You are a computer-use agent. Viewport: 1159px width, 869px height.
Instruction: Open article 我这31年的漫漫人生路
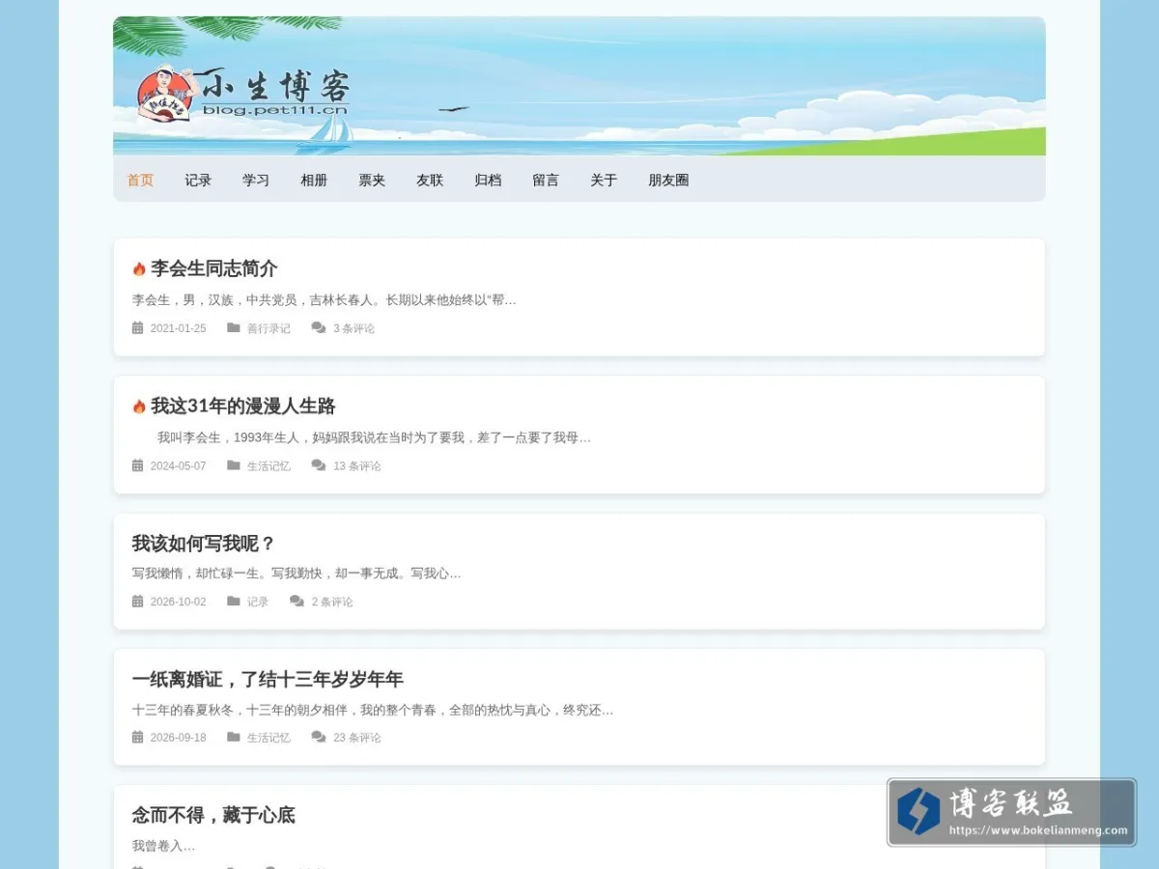(x=243, y=406)
